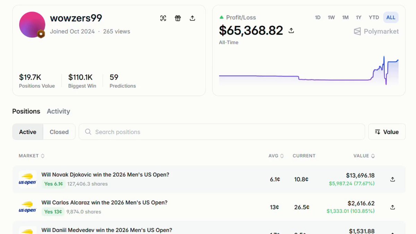Screen dimensions: 416x234
Task: Focus the Search positions field
Action: 222,132
